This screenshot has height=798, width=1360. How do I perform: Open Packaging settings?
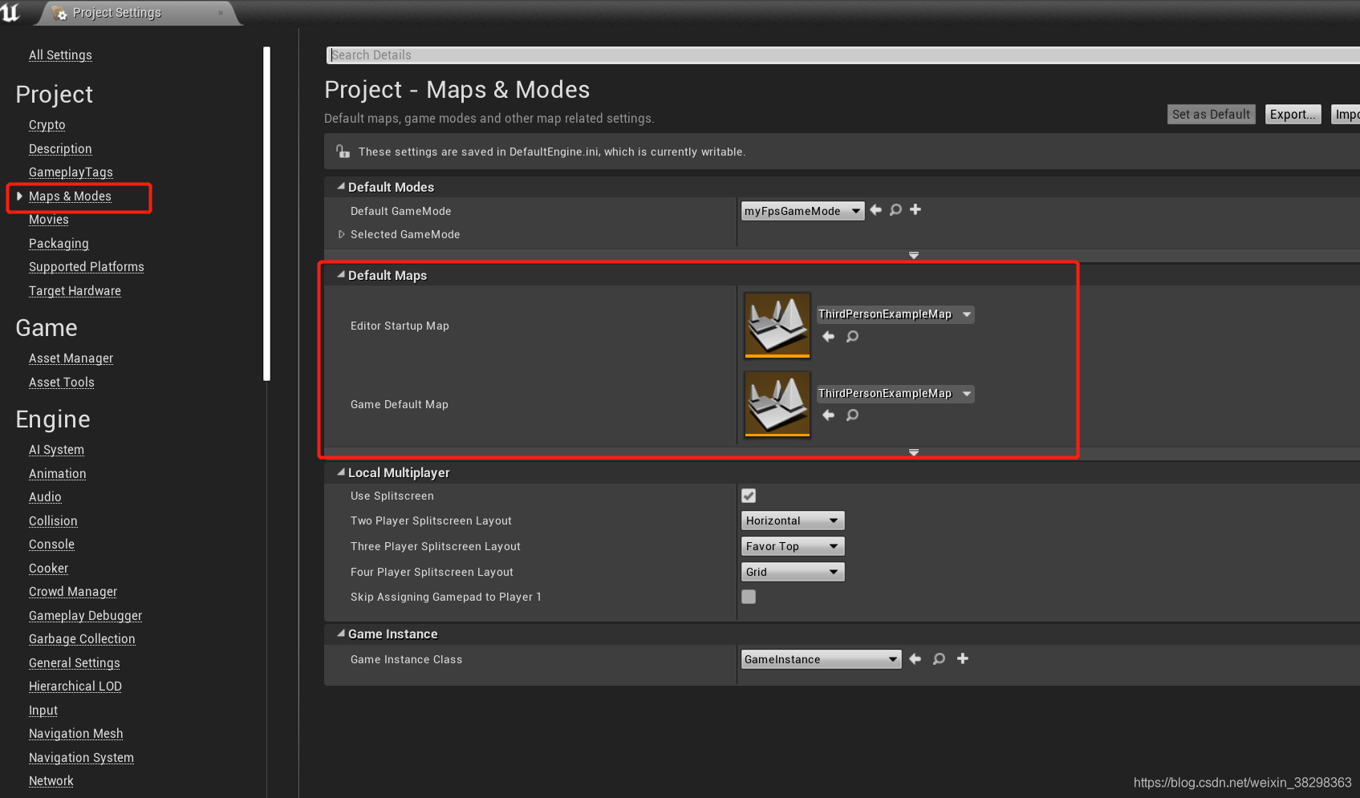[x=59, y=244]
